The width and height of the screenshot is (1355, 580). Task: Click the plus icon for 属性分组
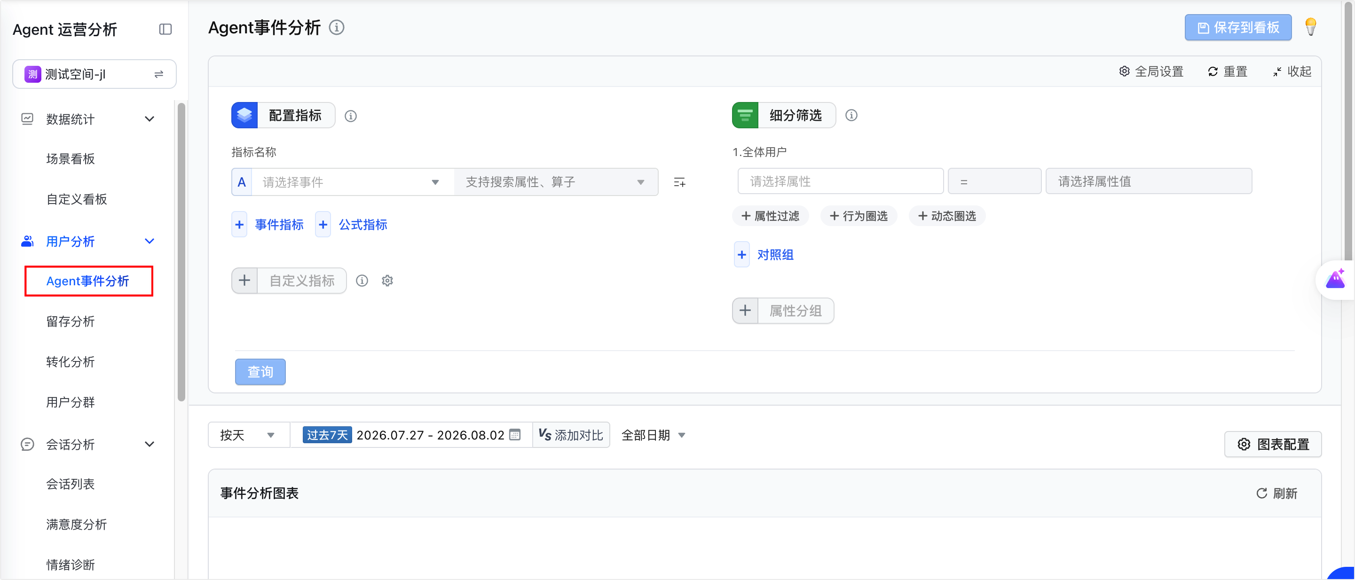745,311
